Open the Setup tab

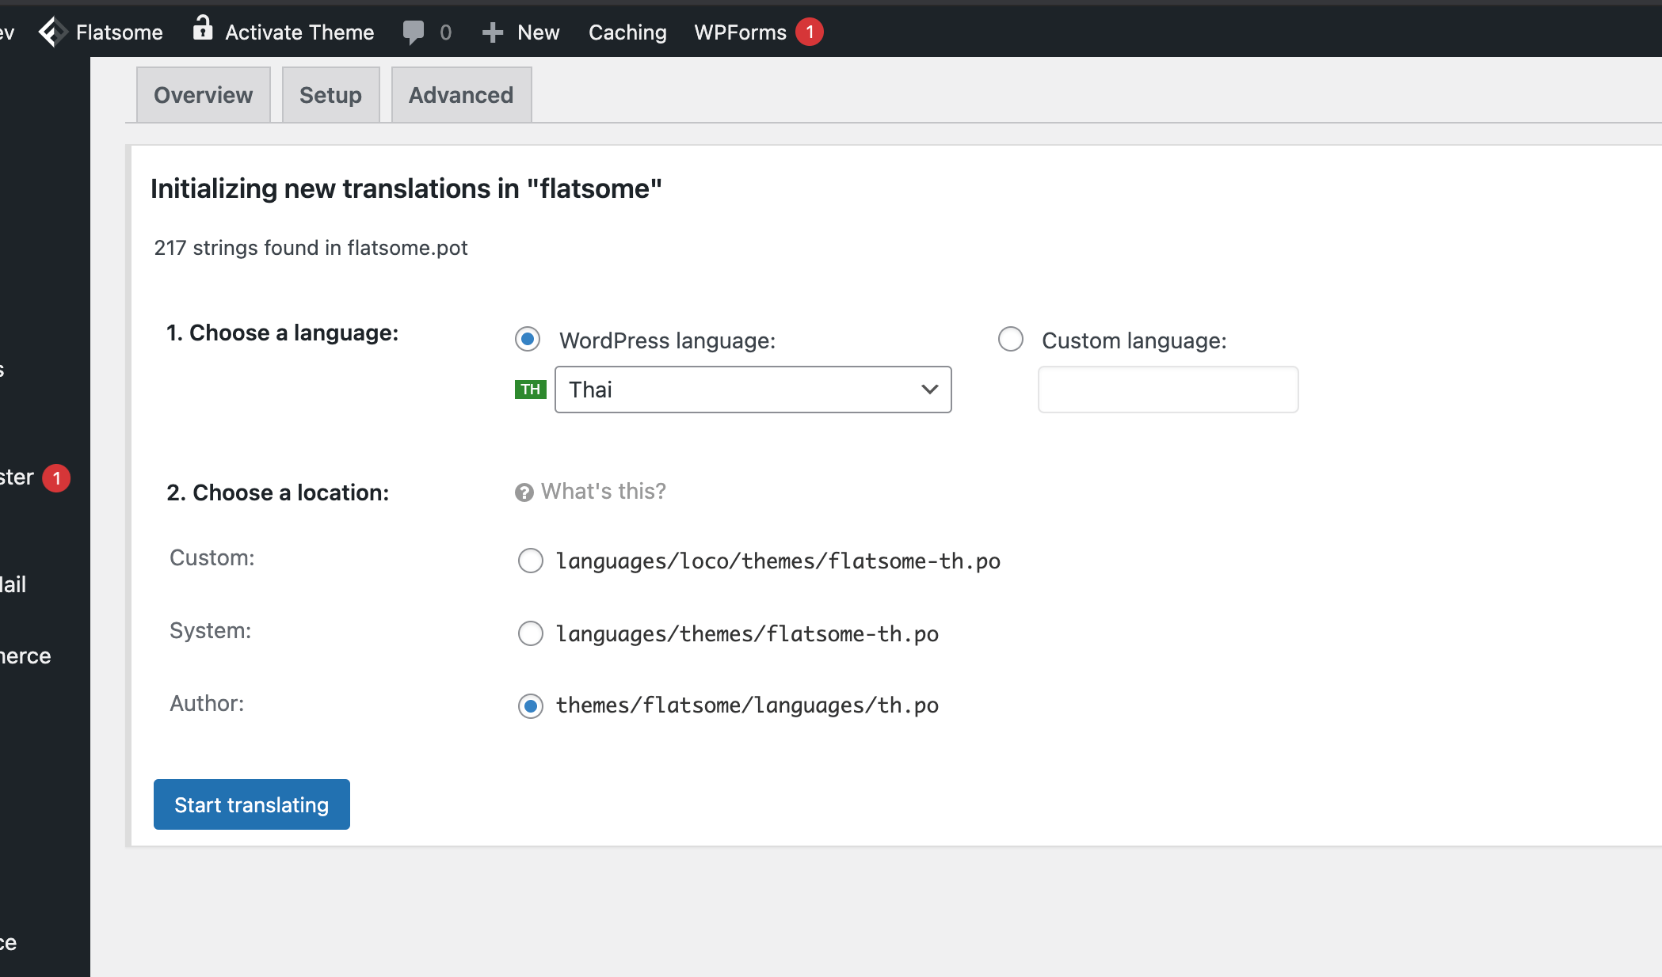coord(330,95)
